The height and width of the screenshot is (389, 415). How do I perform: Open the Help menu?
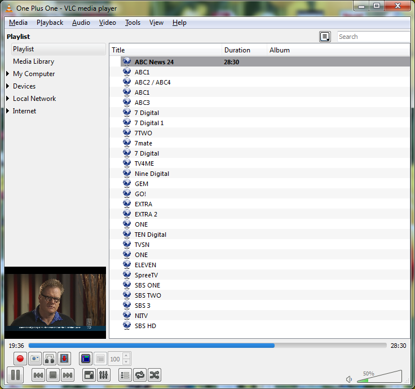pos(179,23)
